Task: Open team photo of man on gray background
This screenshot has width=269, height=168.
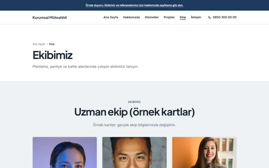Action: point(134,152)
